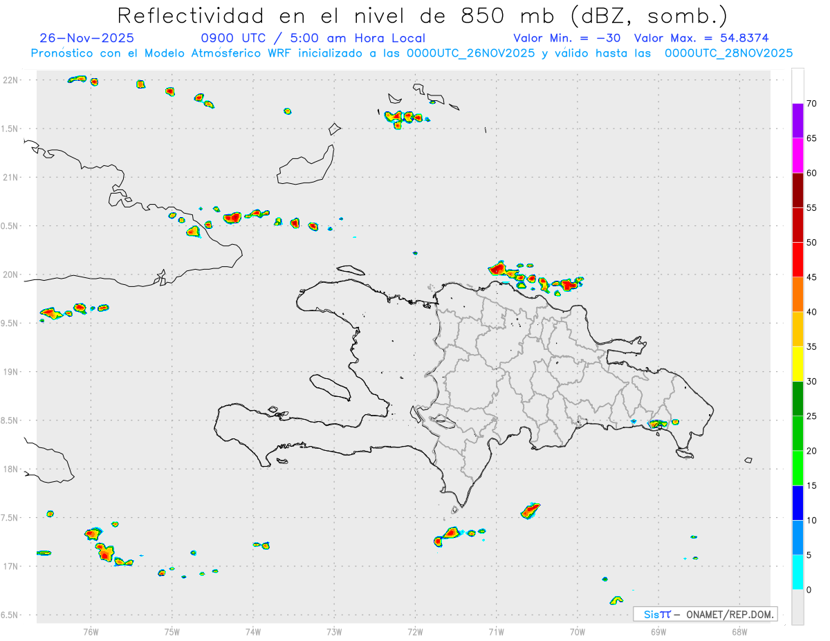Click the colorbar label '15'

pos(812,485)
